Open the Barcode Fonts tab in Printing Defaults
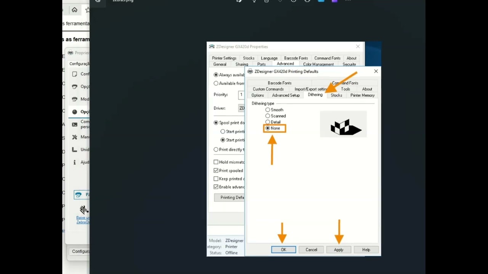The image size is (488, 274). click(279, 83)
